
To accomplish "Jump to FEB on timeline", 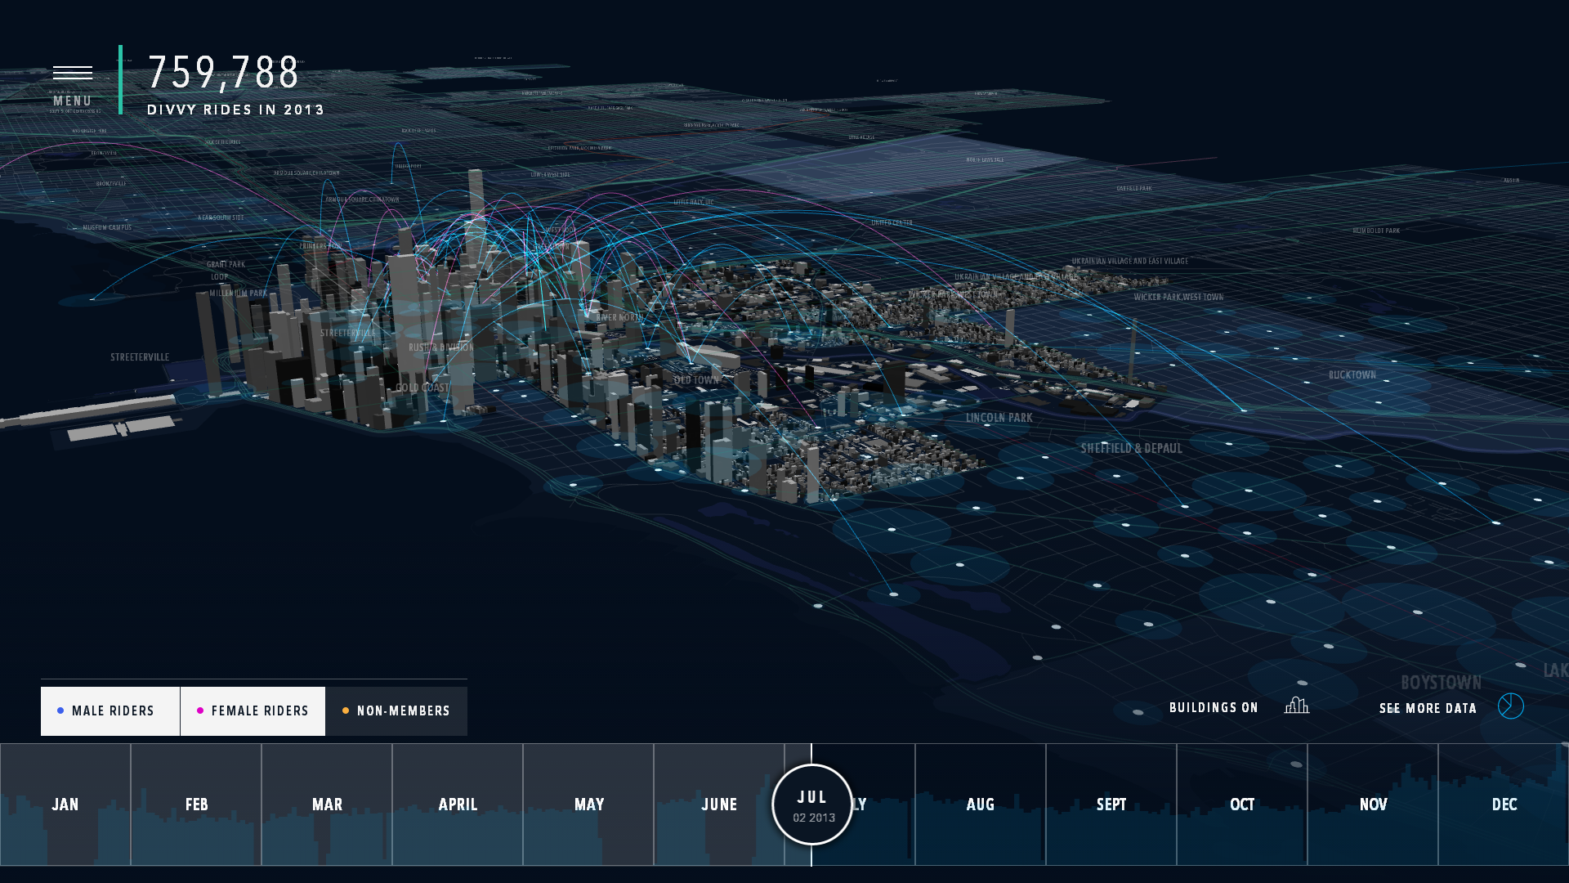I will (x=197, y=805).
